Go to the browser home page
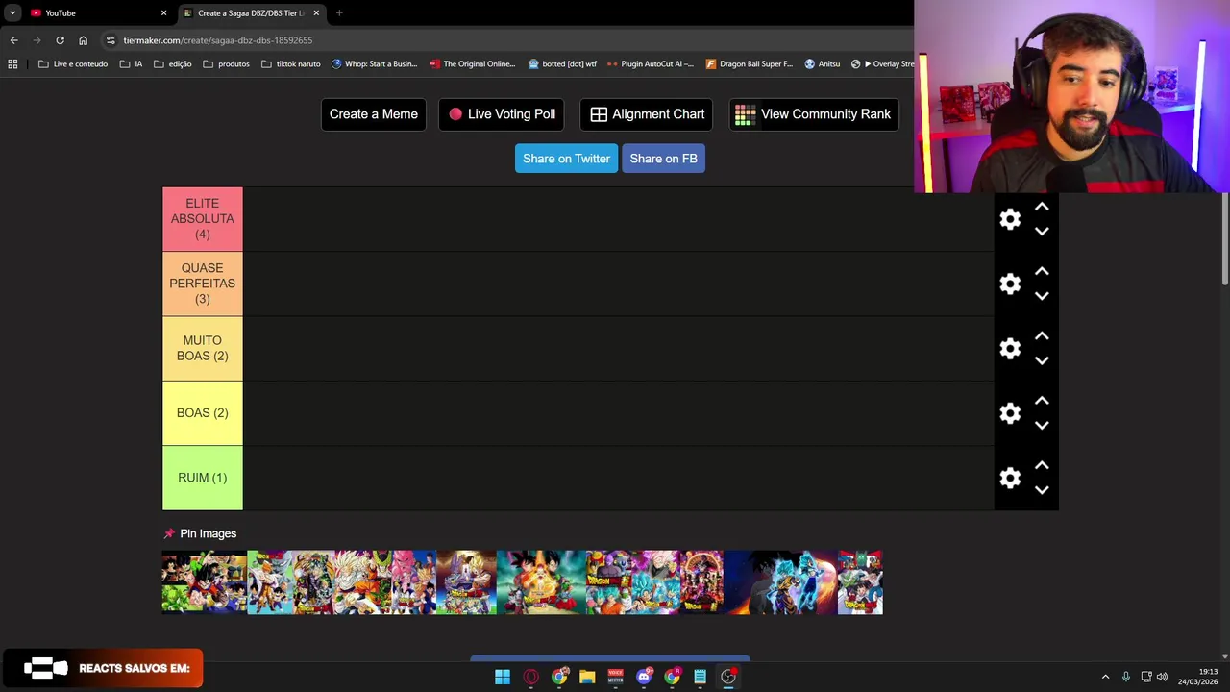1230x692 pixels. click(83, 40)
